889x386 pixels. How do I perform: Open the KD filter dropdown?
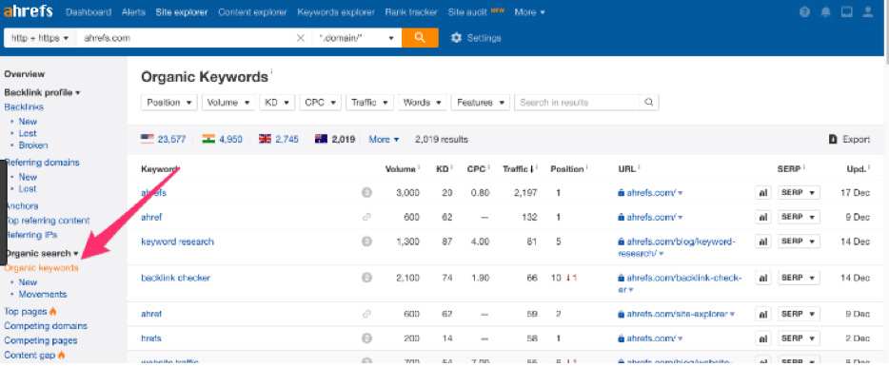pos(277,103)
